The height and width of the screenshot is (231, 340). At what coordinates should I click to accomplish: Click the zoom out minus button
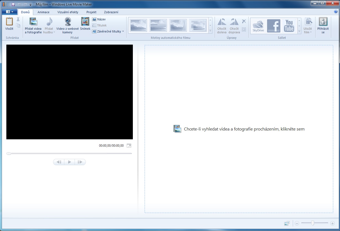click(297, 223)
